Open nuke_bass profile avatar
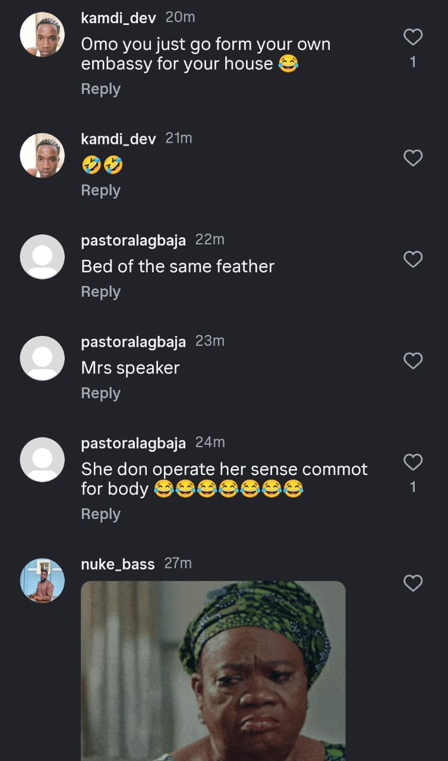The height and width of the screenshot is (761, 448). pos(42,580)
